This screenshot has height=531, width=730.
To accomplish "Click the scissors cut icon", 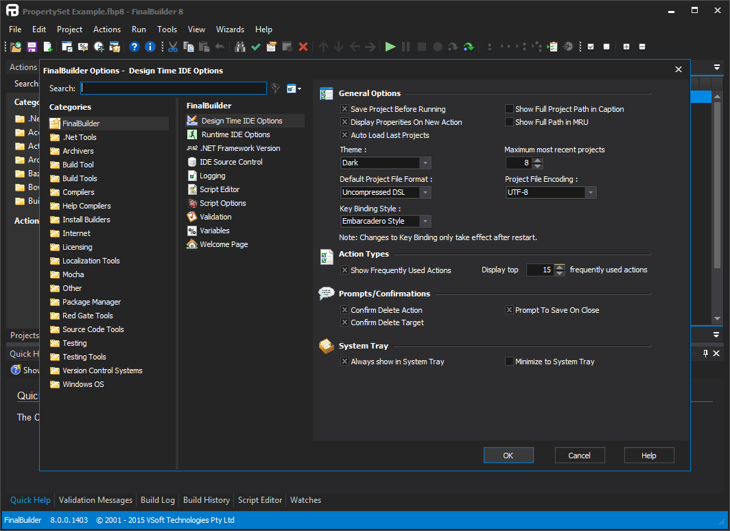I will [173, 47].
